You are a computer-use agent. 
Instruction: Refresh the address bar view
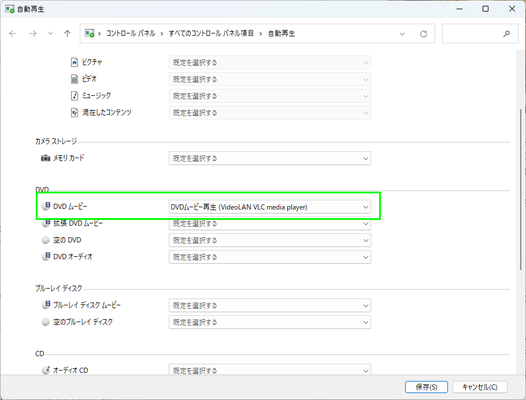click(x=424, y=34)
